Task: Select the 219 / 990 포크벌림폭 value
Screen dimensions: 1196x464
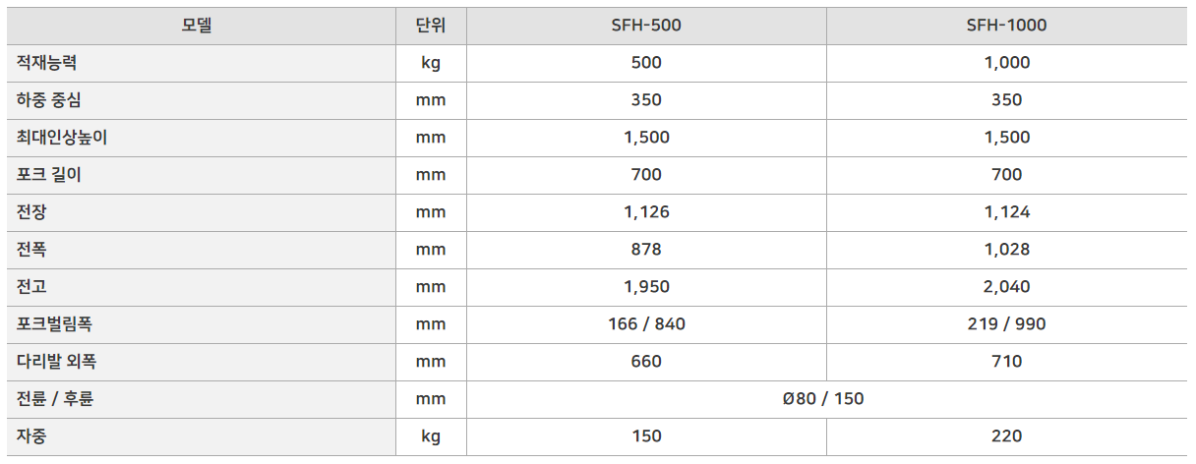Action: tap(1006, 324)
